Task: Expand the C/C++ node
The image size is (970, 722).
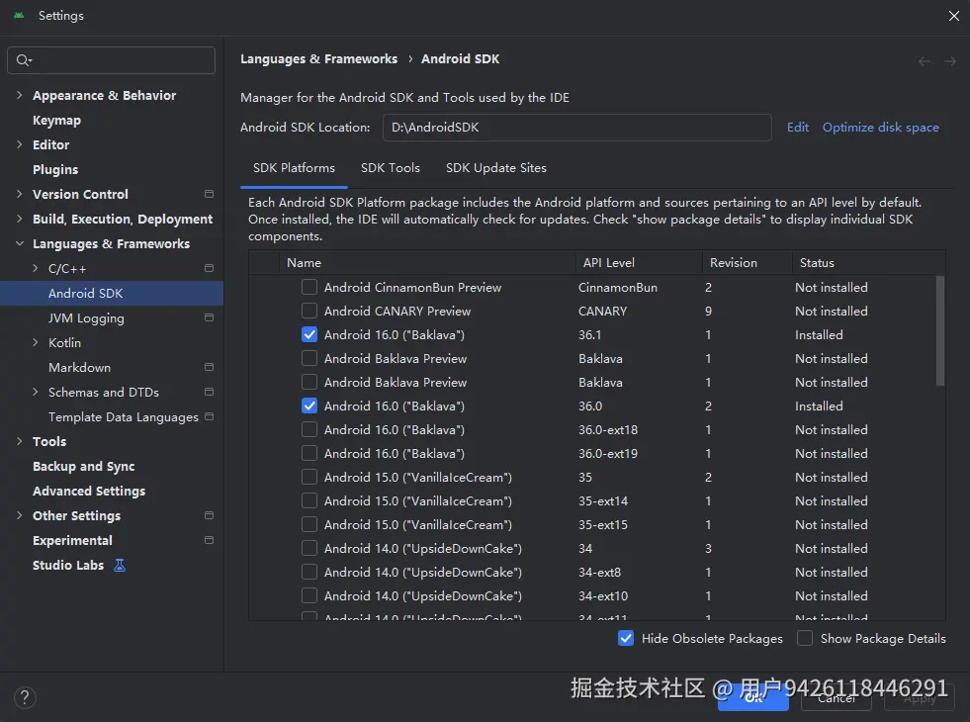Action: tap(36, 268)
